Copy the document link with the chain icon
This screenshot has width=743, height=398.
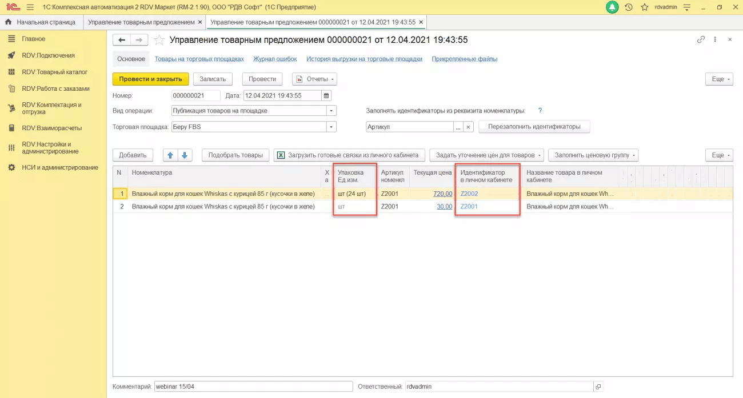point(701,39)
